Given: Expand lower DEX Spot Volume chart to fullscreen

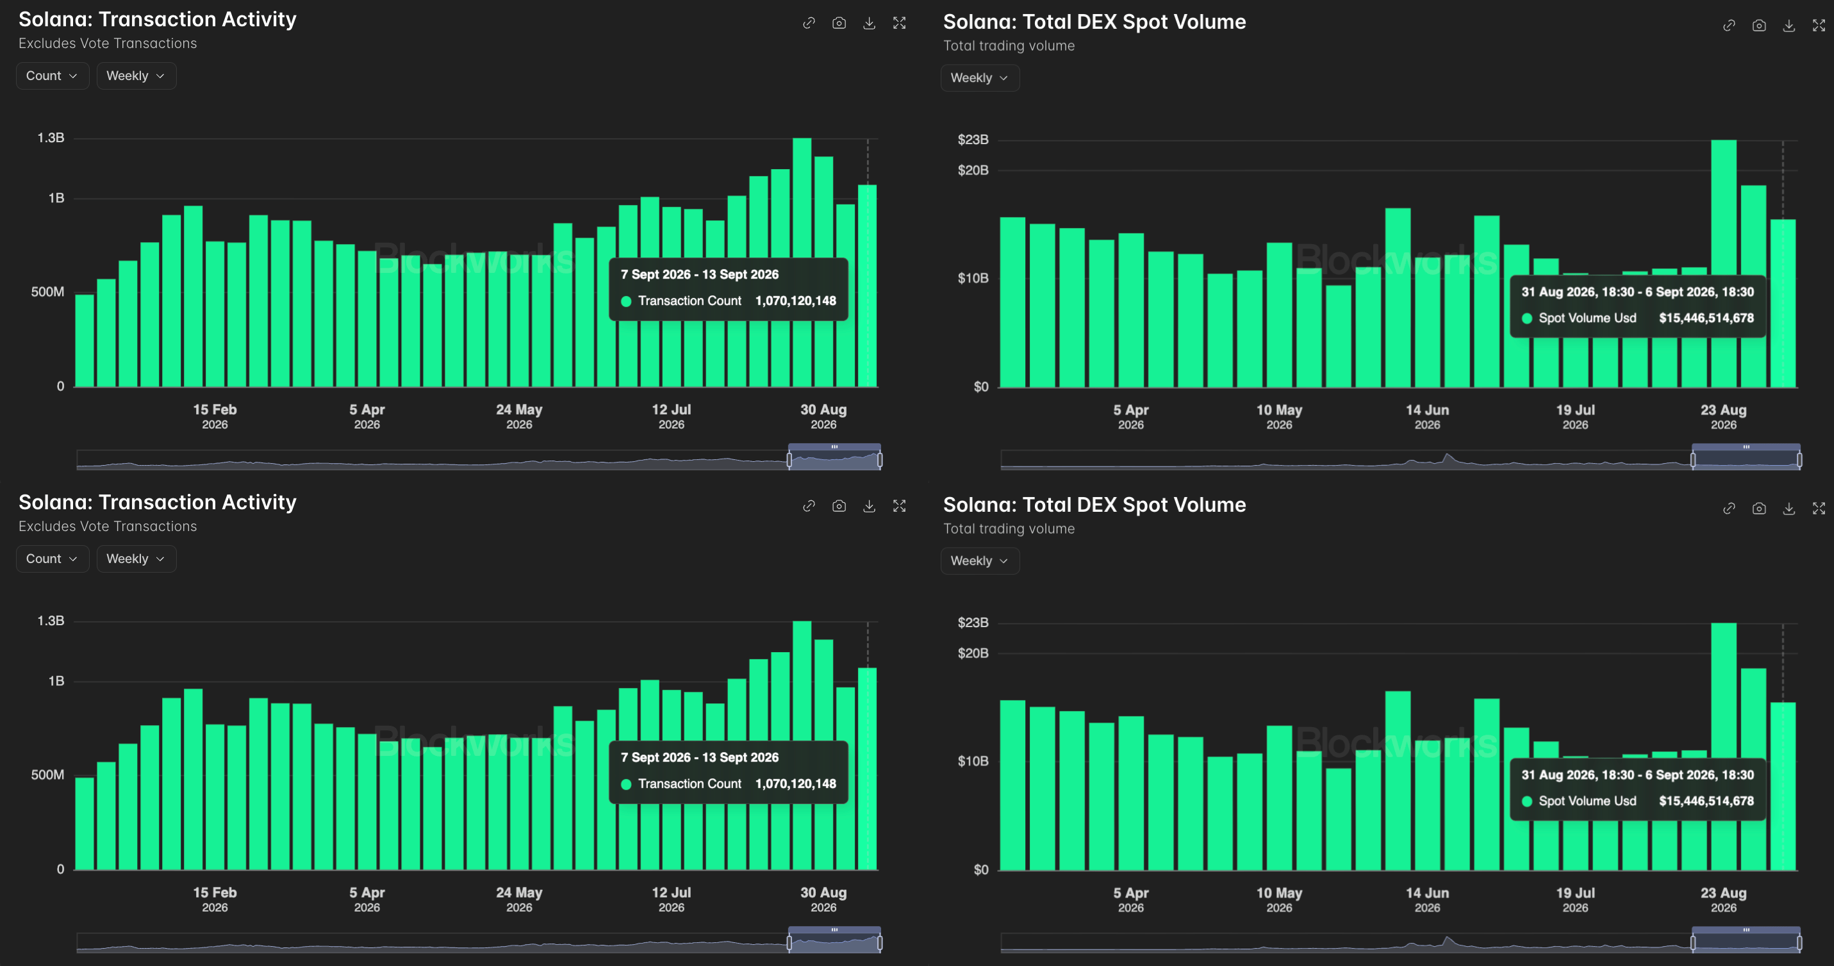Looking at the screenshot, I should click(x=1819, y=508).
